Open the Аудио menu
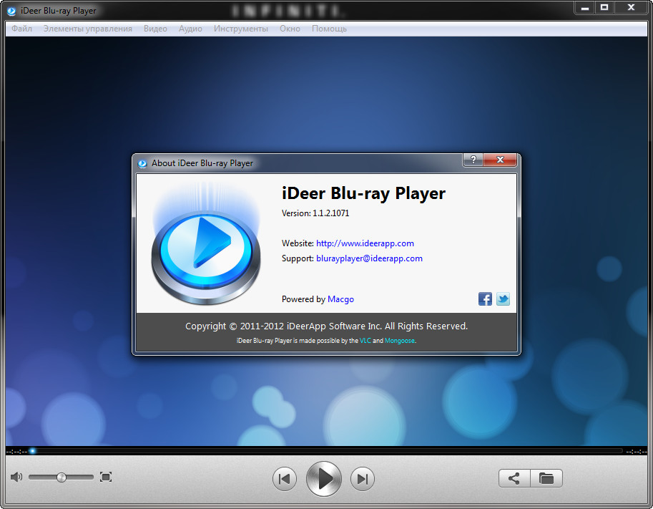This screenshot has height=509, width=653. 190,29
